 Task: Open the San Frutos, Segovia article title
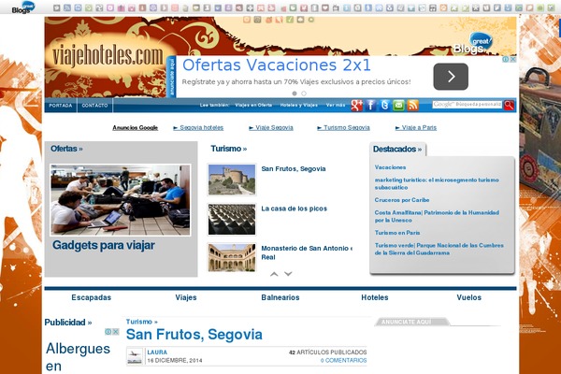[194, 335]
